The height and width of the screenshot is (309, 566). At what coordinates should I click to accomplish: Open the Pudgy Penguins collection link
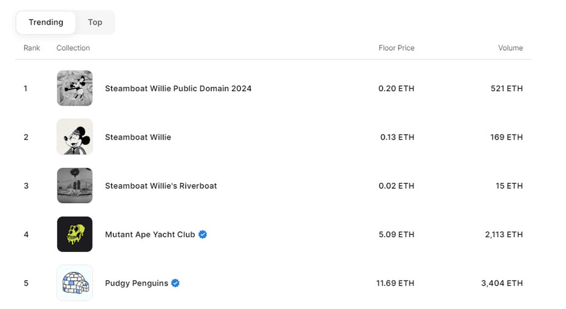[136, 283]
